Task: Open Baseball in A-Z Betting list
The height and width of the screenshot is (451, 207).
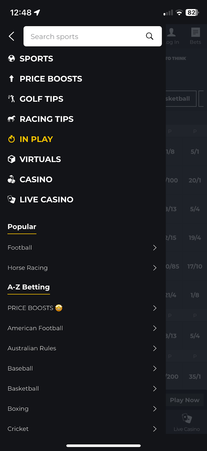Action: 20,368
